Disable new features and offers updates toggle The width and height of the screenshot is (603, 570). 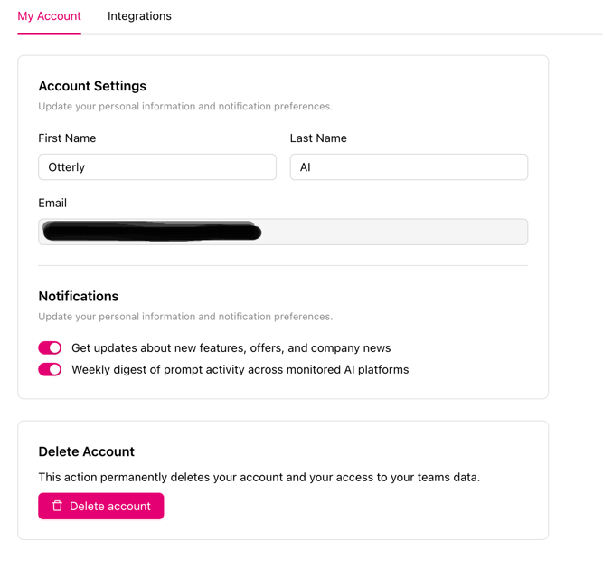point(50,347)
